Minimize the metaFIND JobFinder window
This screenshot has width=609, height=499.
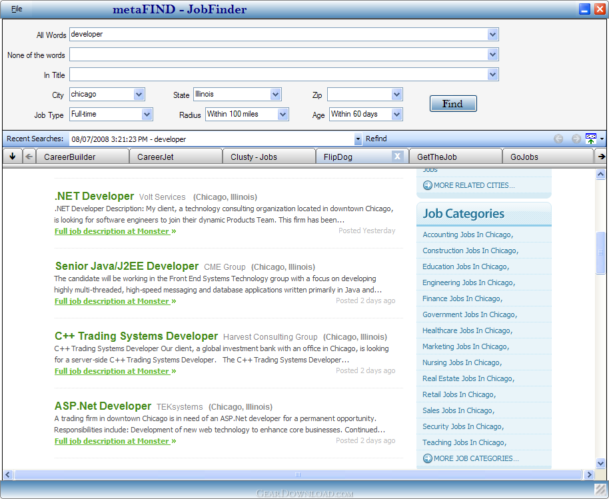click(x=584, y=9)
